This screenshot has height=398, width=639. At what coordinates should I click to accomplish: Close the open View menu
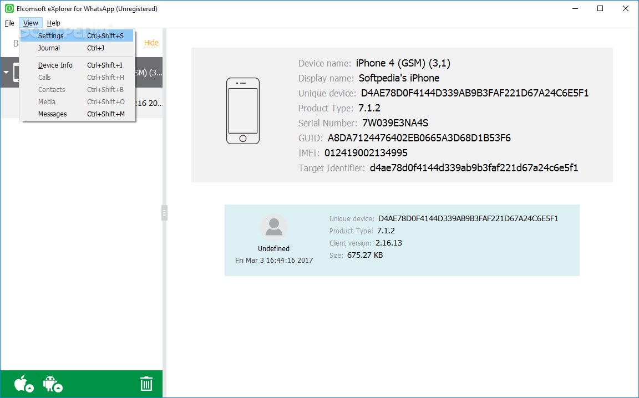click(x=31, y=23)
